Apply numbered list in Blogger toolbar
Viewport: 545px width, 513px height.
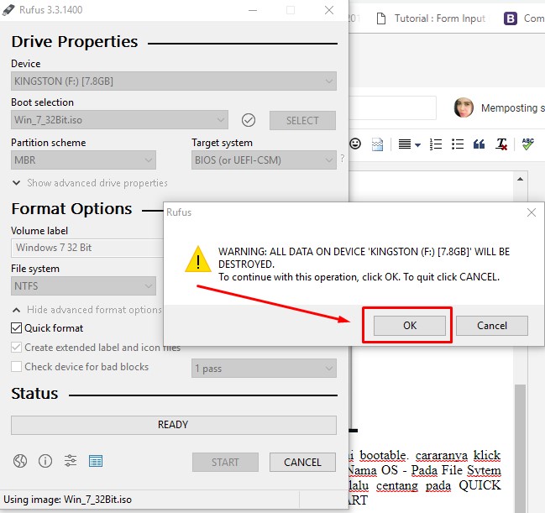pyautogui.click(x=436, y=144)
